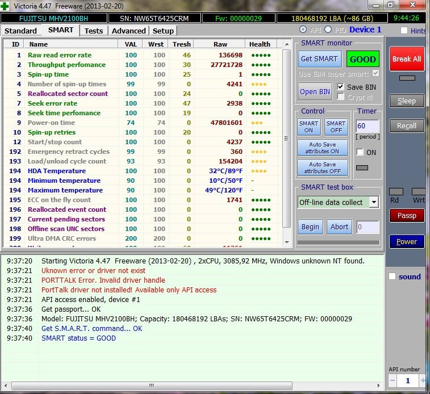Toggle Use IBM super smart checkbox
Screen dimensions: 430x394
(375, 73)
